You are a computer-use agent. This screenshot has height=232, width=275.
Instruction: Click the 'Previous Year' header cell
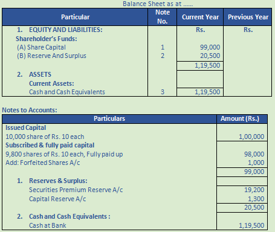pyautogui.click(x=248, y=17)
